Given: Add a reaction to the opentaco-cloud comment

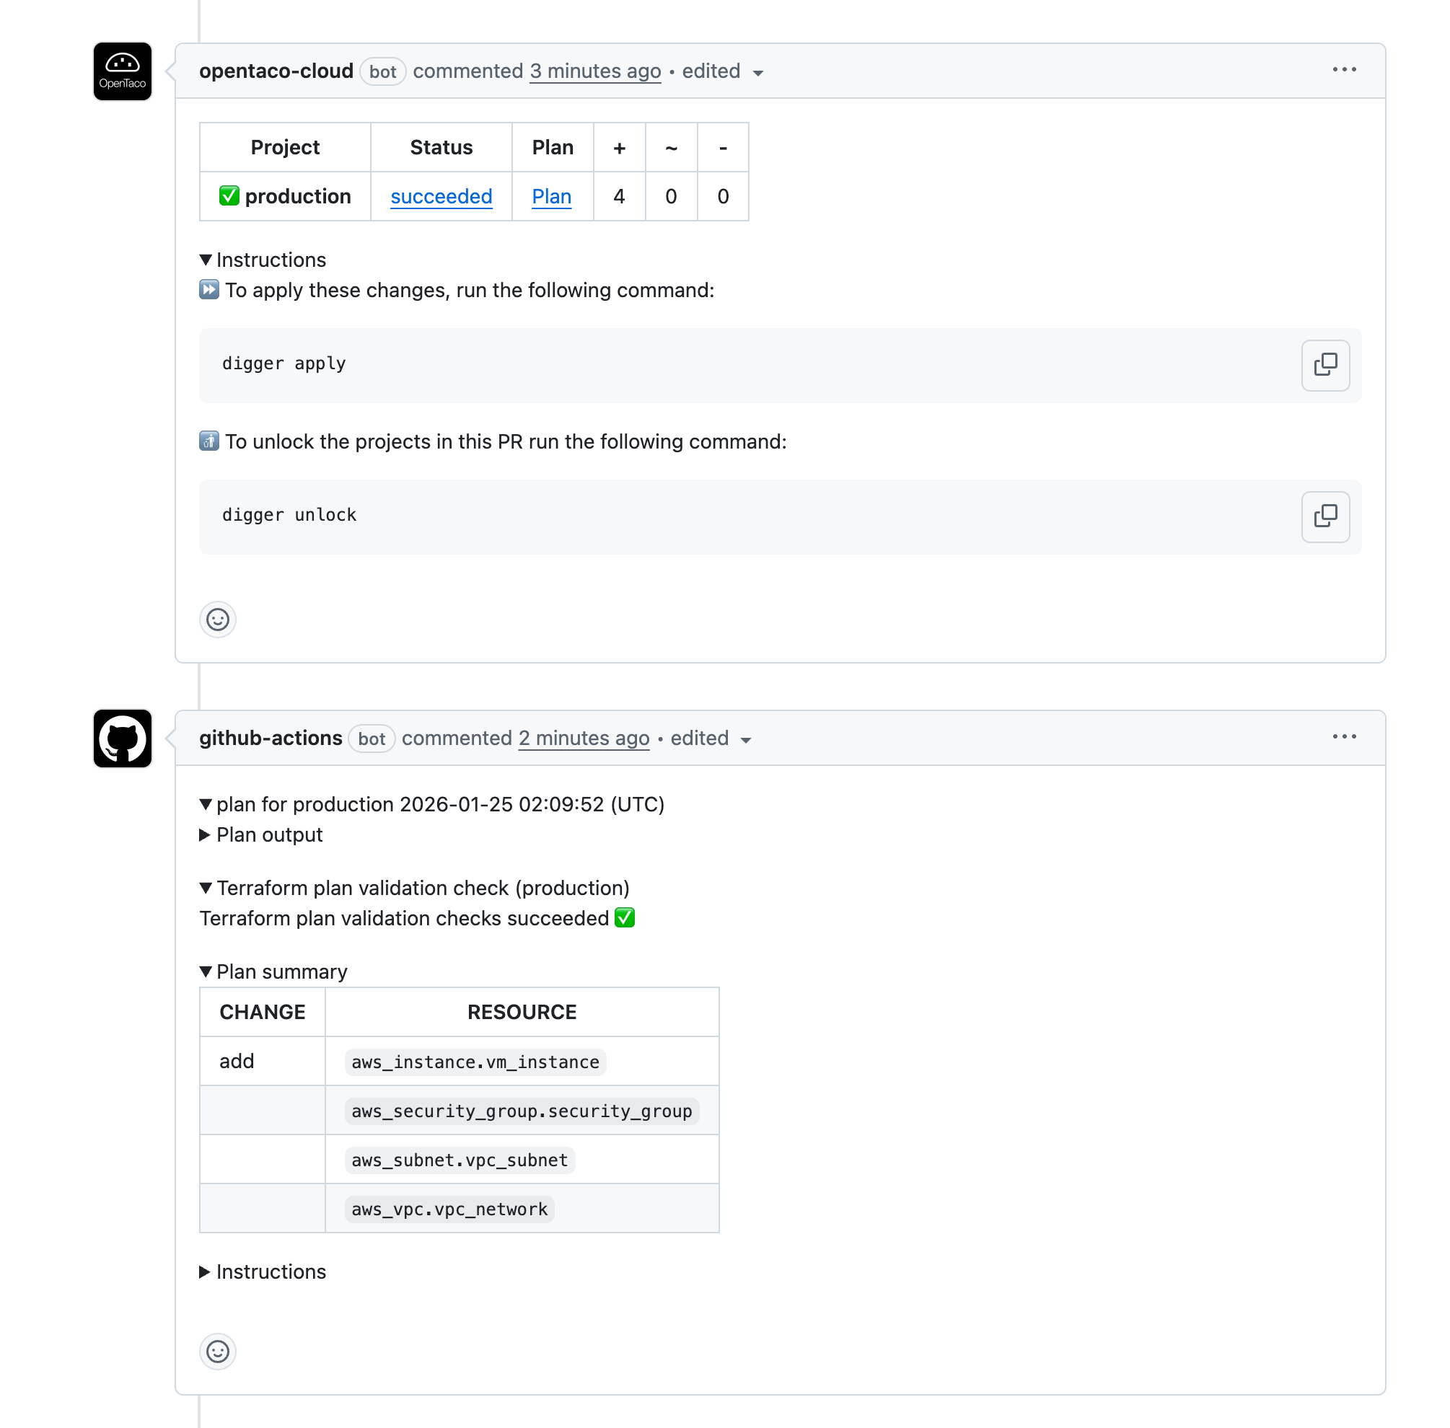Looking at the screenshot, I should point(218,620).
